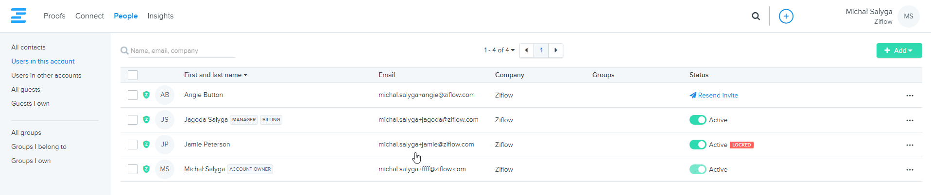Open the MS user avatar menu
The height and width of the screenshot is (195, 931).
tap(908, 16)
